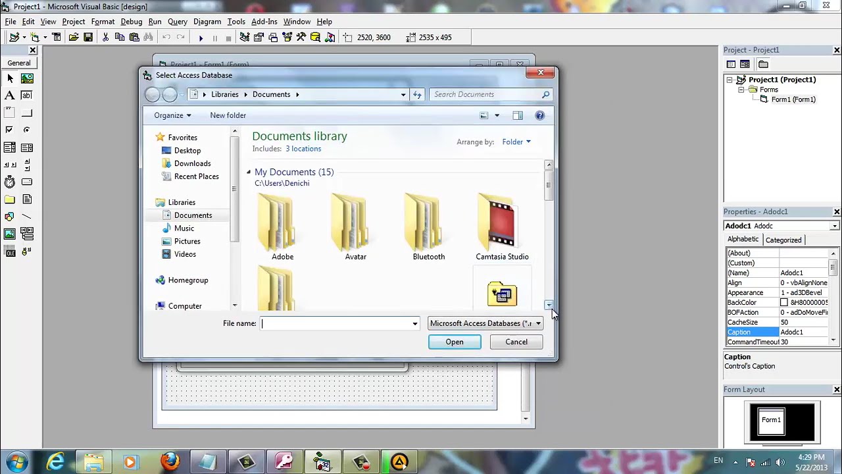Open the File name history dropdown

pos(414,323)
